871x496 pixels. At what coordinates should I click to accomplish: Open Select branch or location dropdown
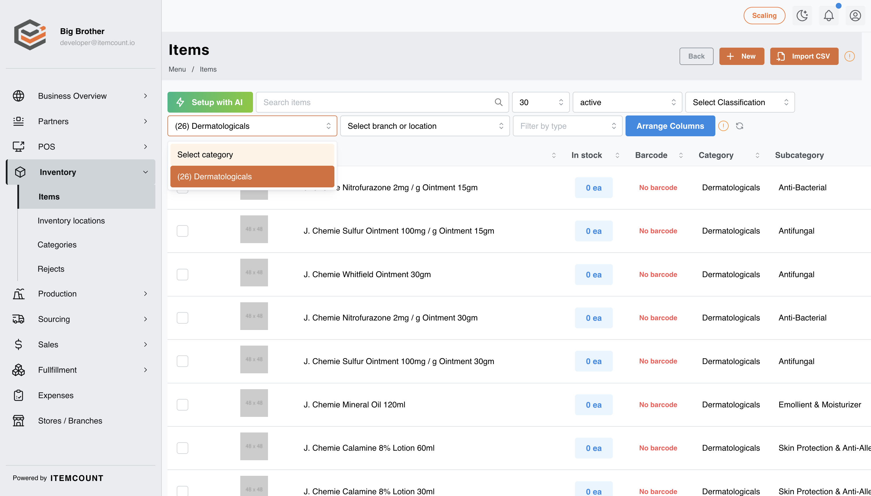point(425,126)
